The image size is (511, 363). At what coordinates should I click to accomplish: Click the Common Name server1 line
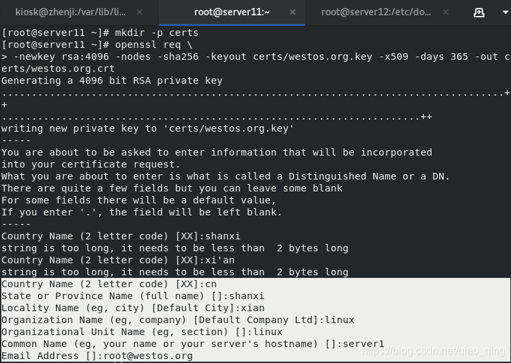point(193,344)
